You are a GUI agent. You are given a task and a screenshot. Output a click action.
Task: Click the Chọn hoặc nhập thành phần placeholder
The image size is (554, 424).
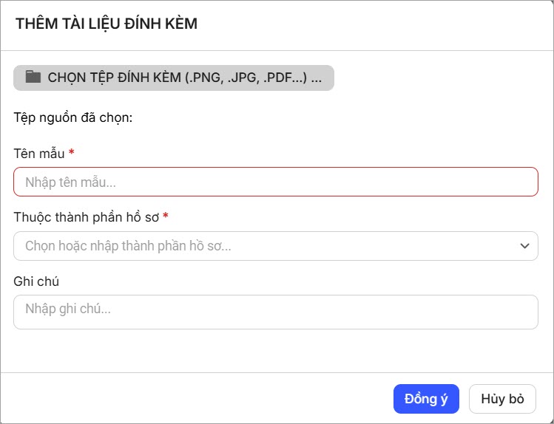tap(128, 246)
